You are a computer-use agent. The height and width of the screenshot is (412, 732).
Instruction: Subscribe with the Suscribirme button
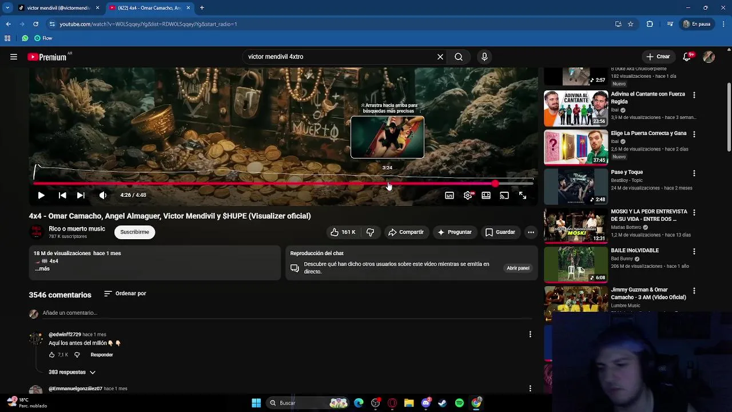coord(134,232)
